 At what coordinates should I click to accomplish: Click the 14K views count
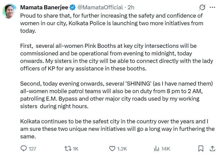[x=166, y=149]
